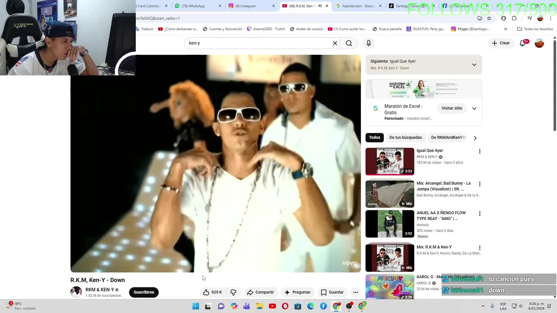Open menu for Igual Que Ayer

click(480, 151)
